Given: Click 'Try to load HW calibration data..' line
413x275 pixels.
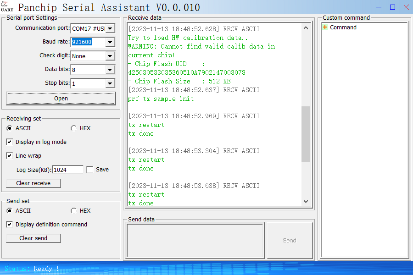Looking at the screenshot, I should click(x=188, y=38).
